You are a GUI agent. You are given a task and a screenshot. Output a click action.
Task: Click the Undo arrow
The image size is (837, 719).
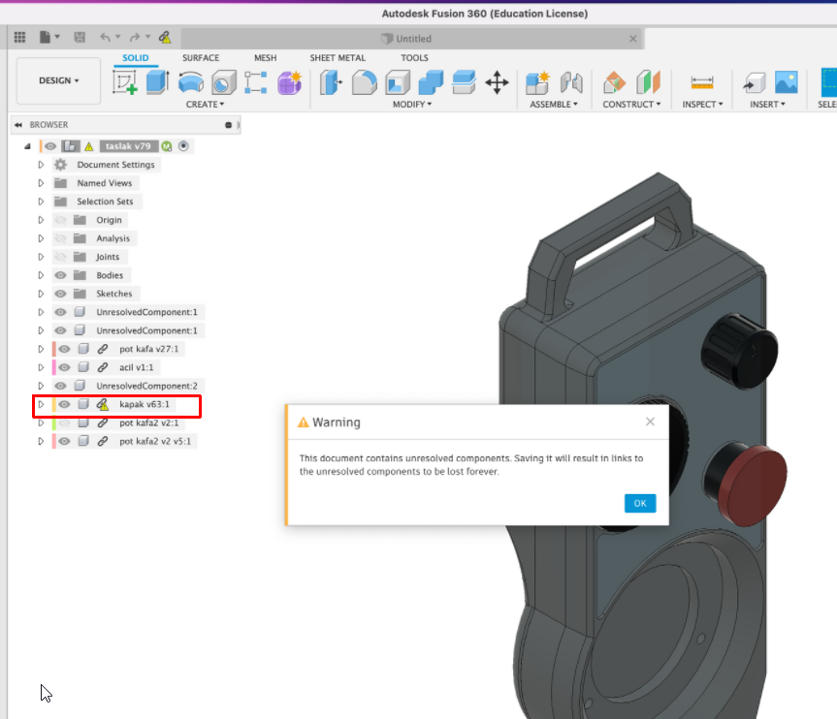coord(105,37)
